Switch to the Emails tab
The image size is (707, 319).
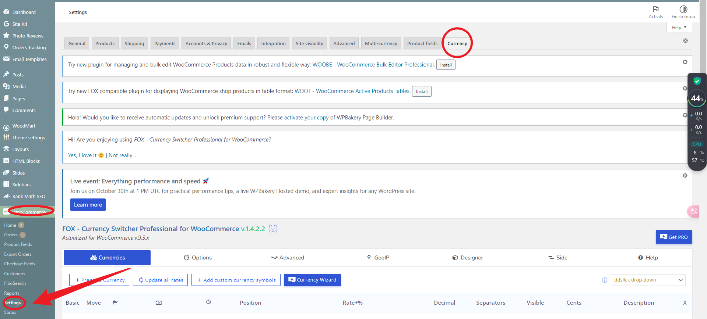(x=244, y=43)
